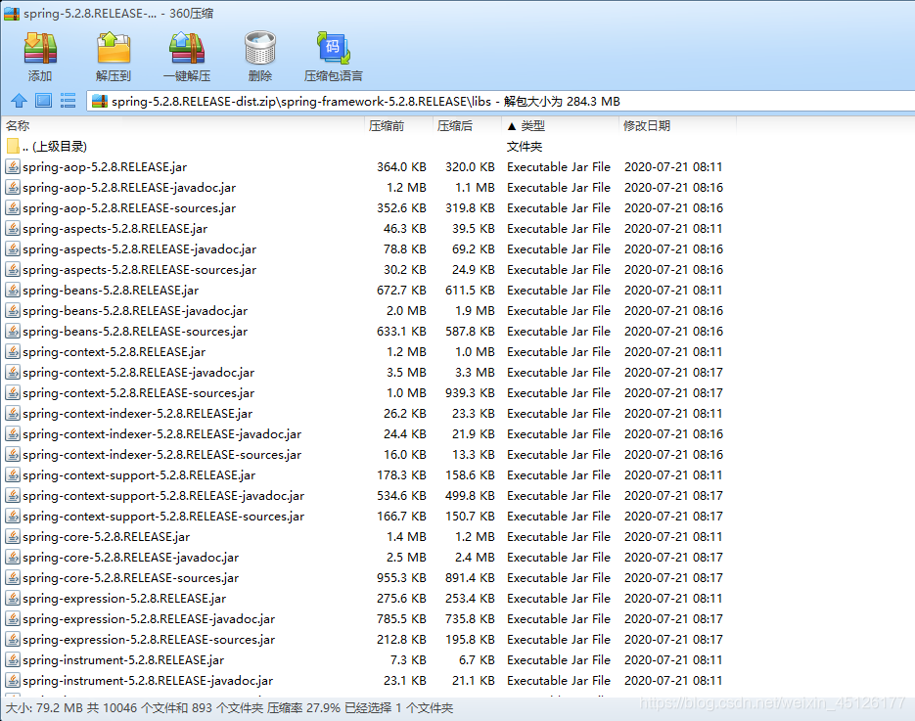The width and height of the screenshot is (915, 721).
Task: Click the 360压缩 app icon in the title bar
Action: tap(12, 13)
